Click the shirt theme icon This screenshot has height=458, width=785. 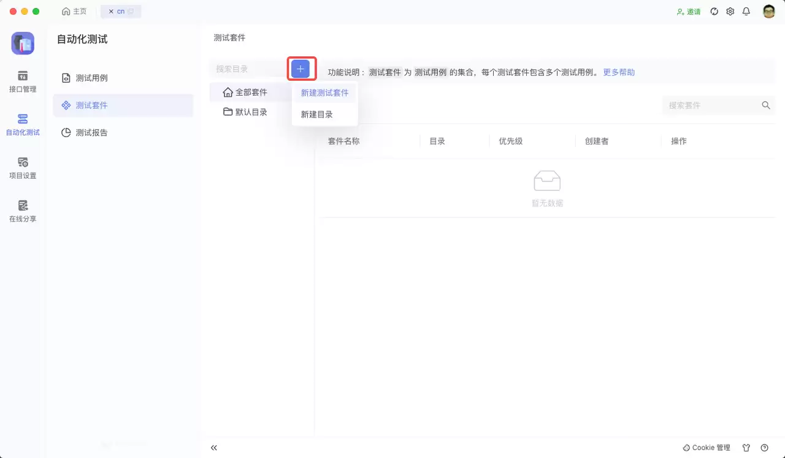point(746,448)
